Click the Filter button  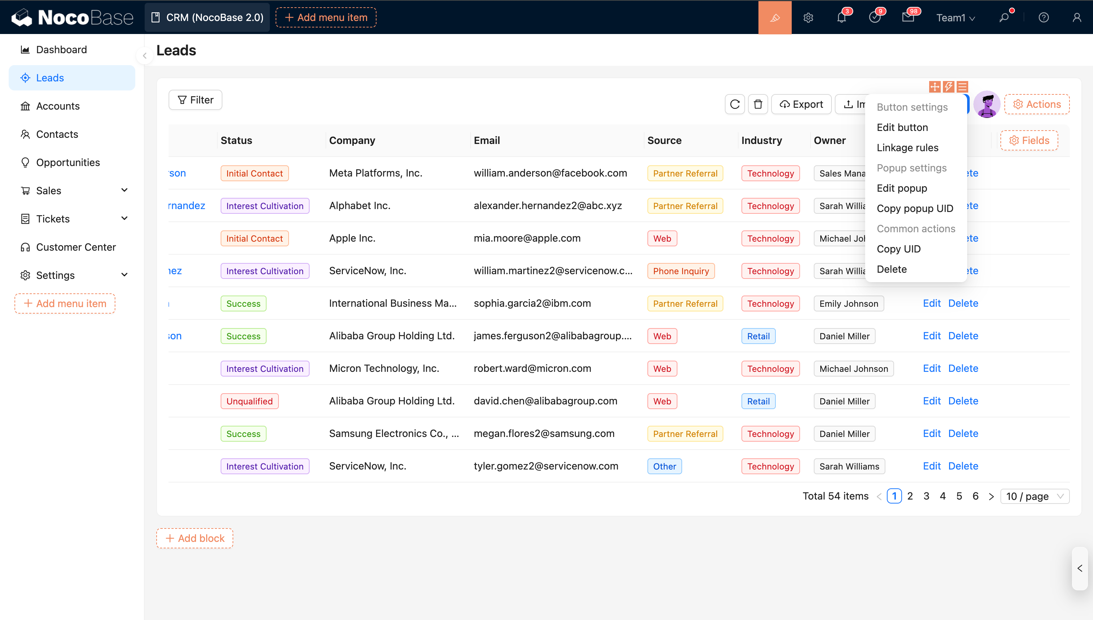point(195,99)
